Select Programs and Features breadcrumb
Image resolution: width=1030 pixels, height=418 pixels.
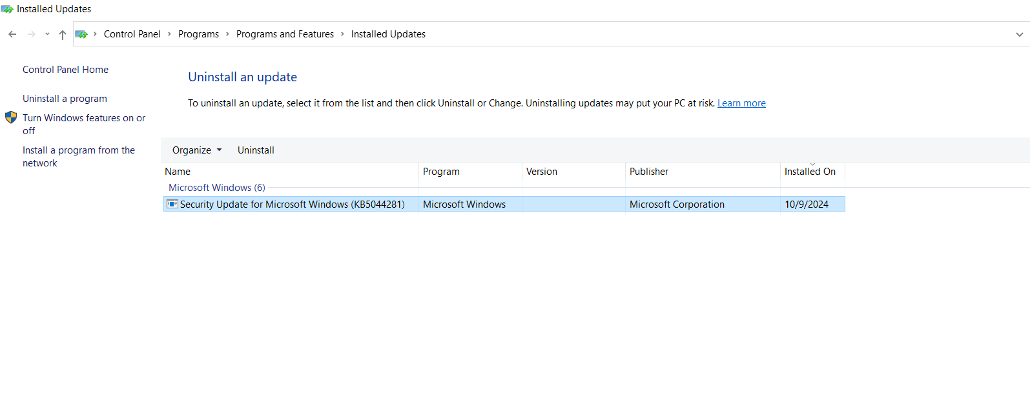[285, 34]
